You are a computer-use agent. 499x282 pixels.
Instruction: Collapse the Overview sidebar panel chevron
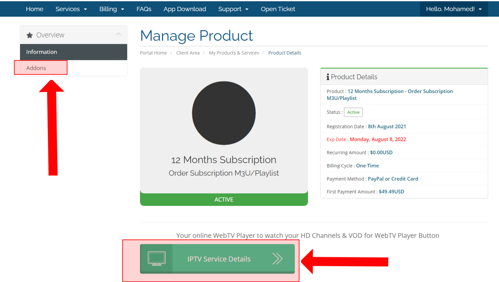(x=119, y=34)
